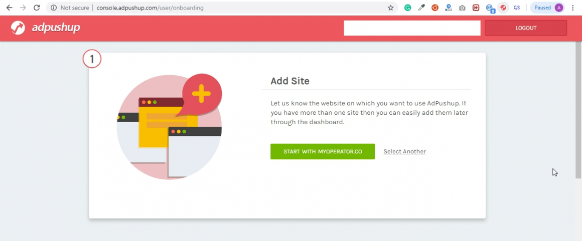Open the AdPushup extension icon in toolbar
Viewport: 582px width, 241px height.
(503, 8)
